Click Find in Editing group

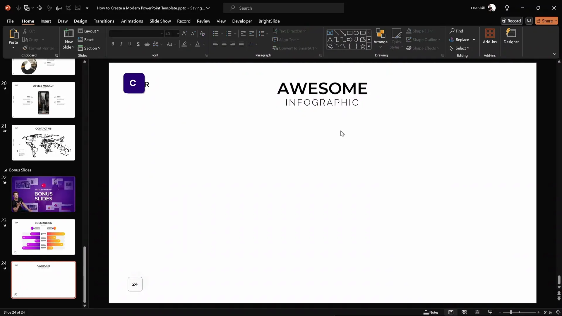456,31
